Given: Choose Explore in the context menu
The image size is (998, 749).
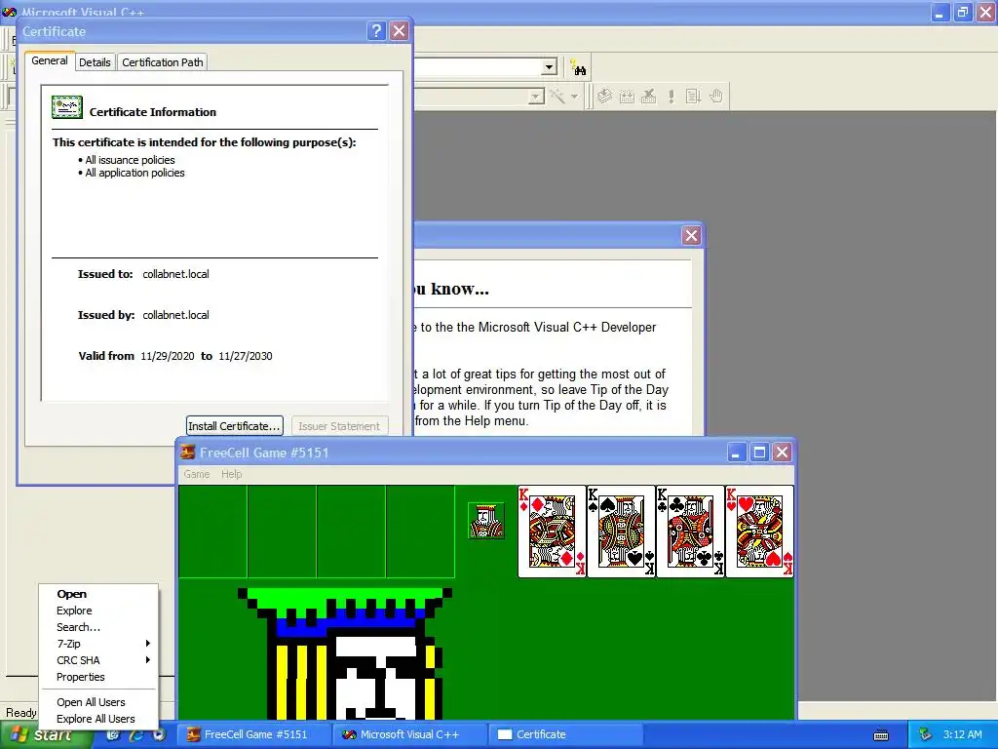Looking at the screenshot, I should coord(98,611).
